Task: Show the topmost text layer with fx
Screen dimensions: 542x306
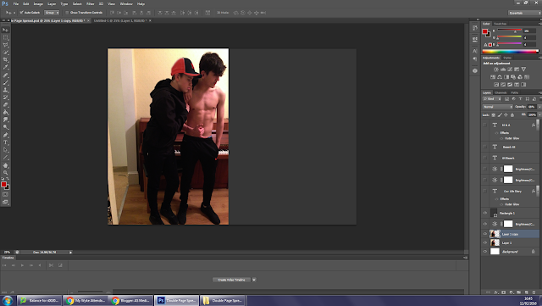Action: coord(485,125)
